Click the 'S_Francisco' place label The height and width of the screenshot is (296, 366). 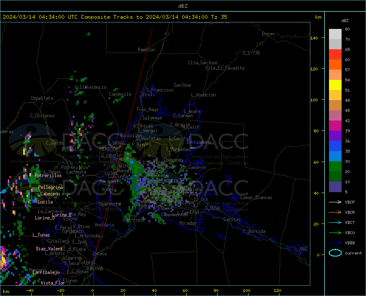pyautogui.click(x=160, y=90)
